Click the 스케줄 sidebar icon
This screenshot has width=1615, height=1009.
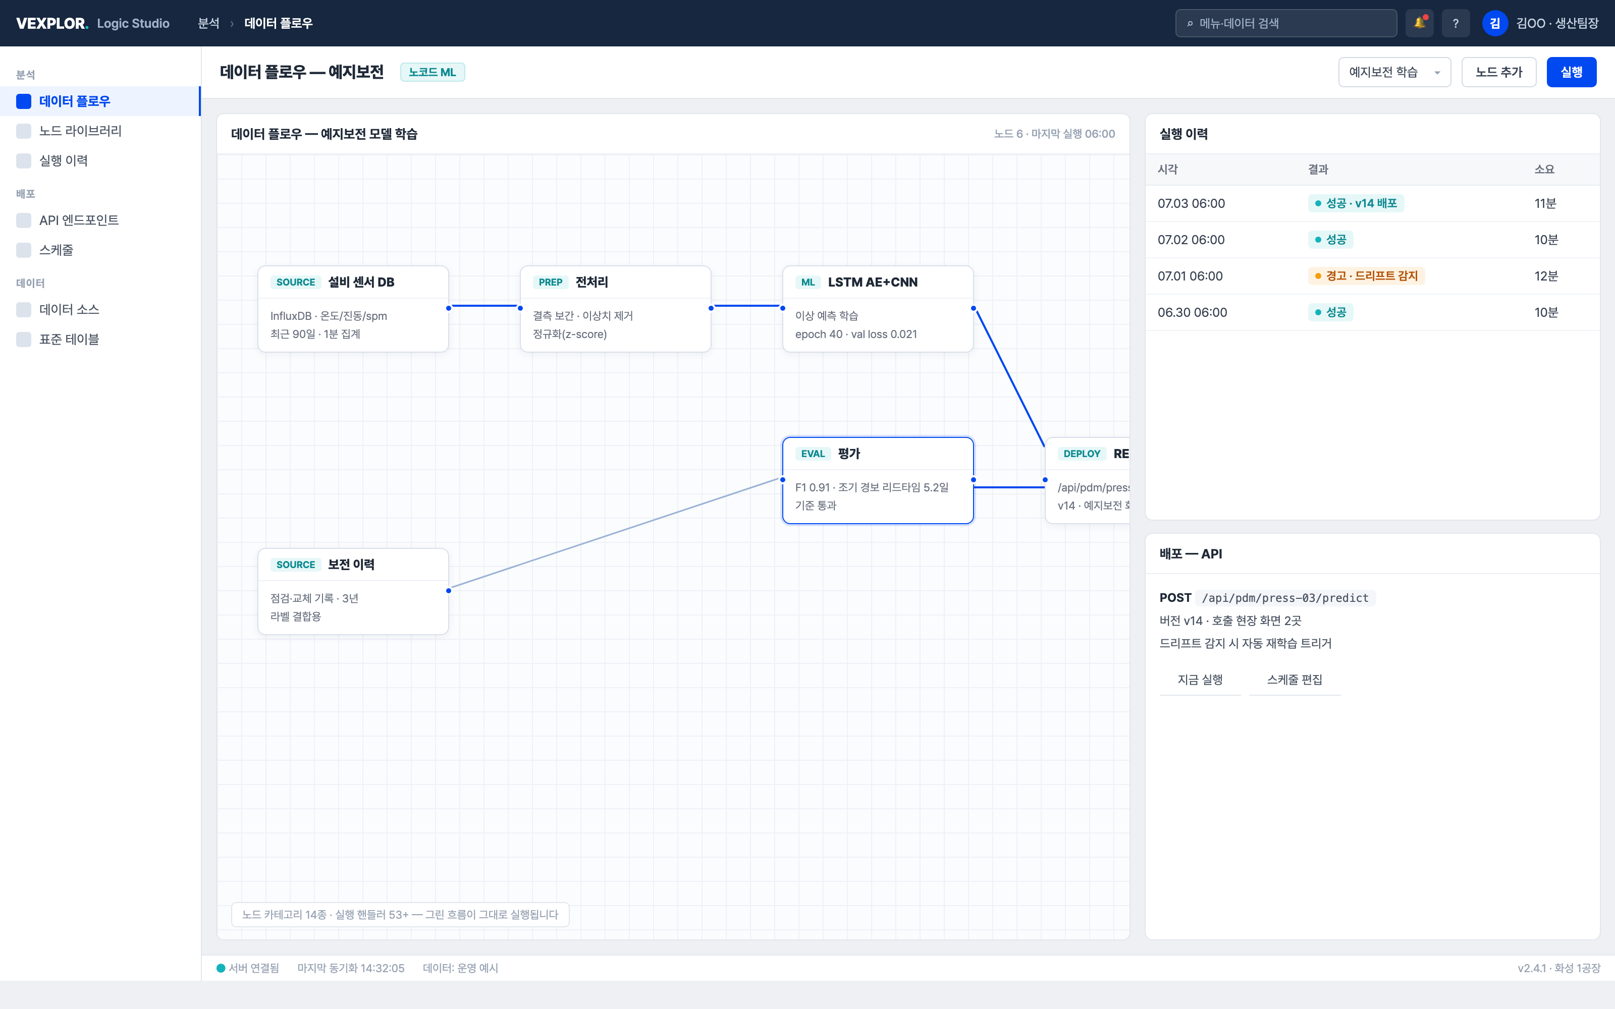coord(23,250)
